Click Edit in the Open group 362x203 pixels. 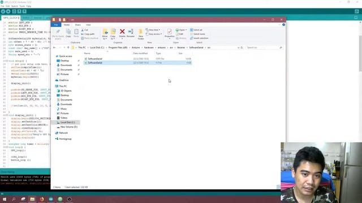180,34
